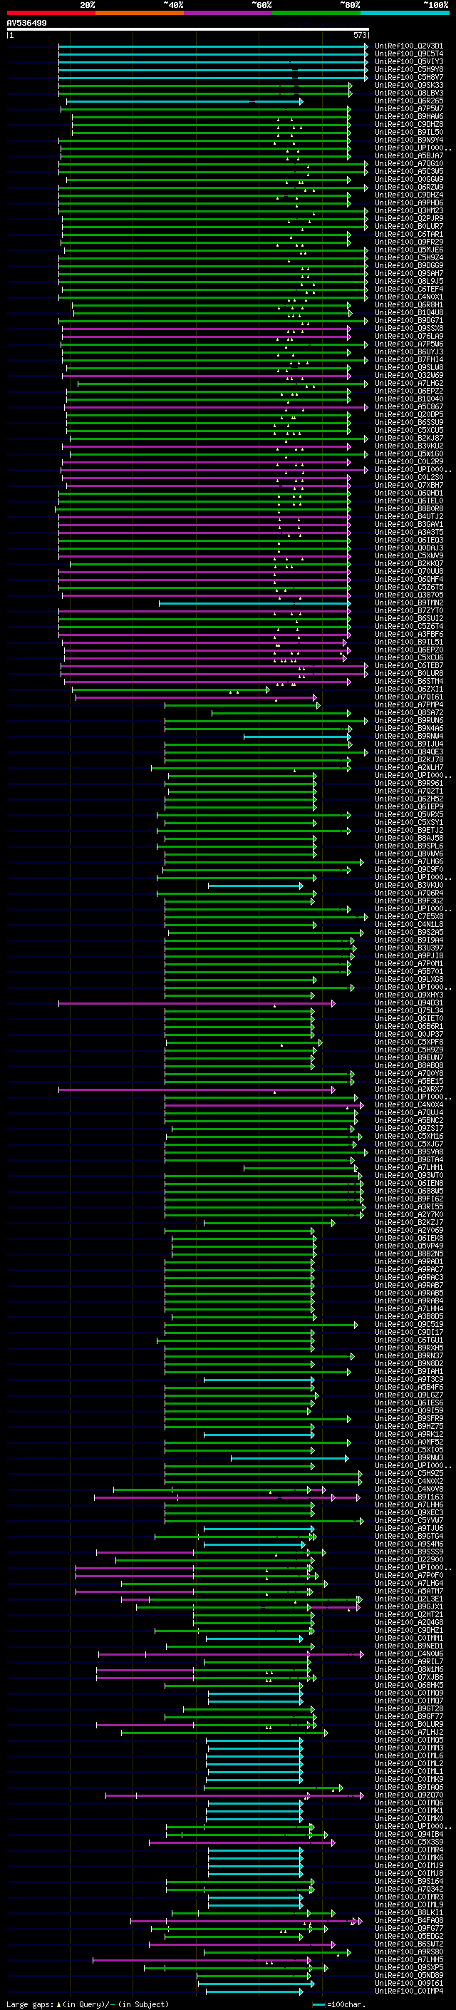Click hit label UniRef100_C6TAR1
Viewport: 456px width, 2010px height.
pos(409,234)
